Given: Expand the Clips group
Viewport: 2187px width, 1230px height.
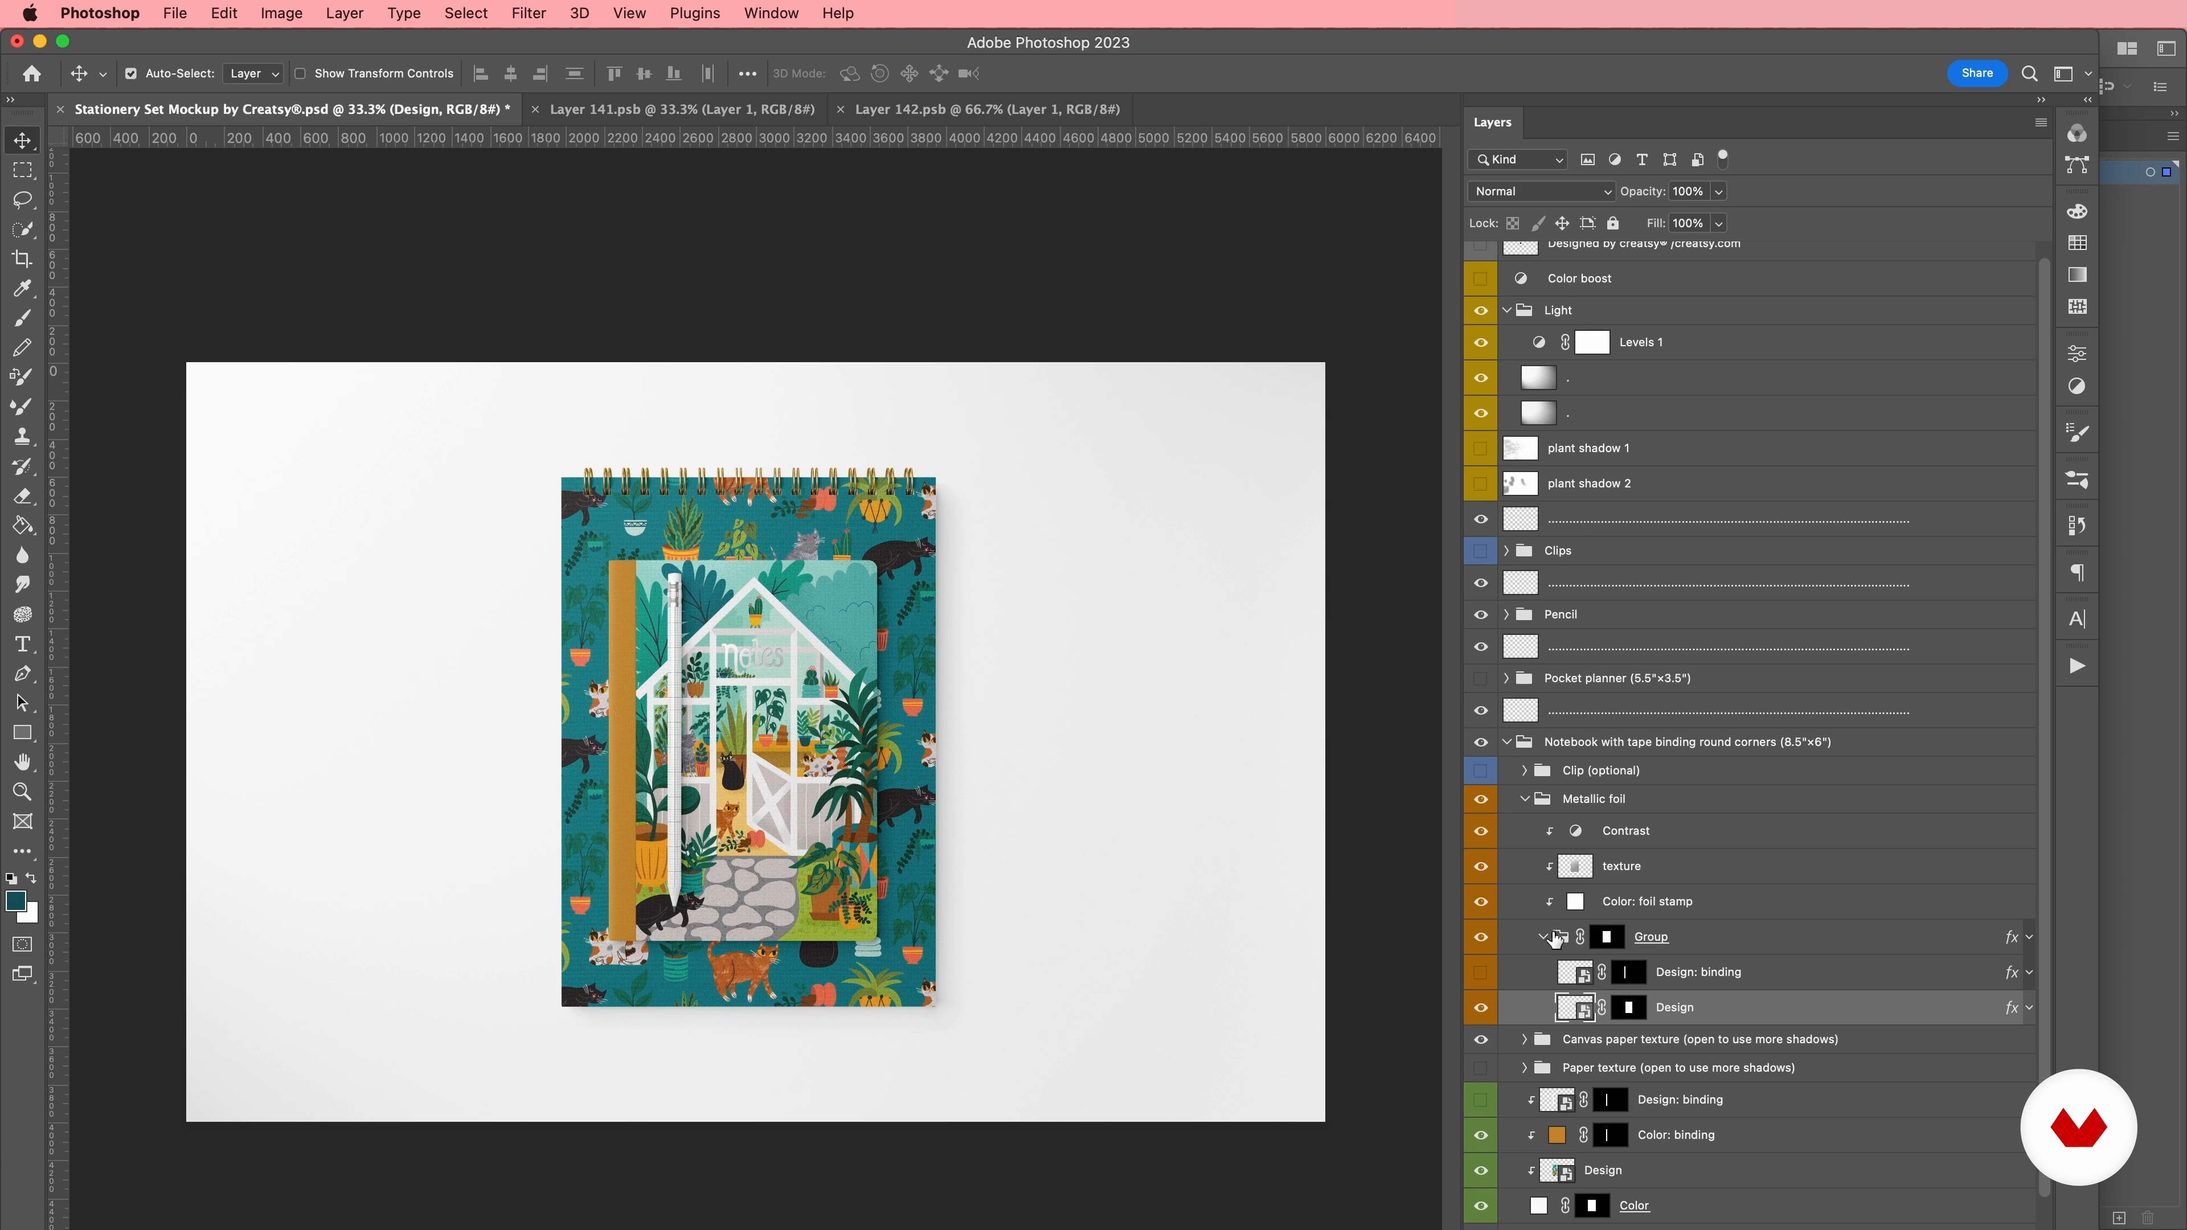Looking at the screenshot, I should [1507, 551].
